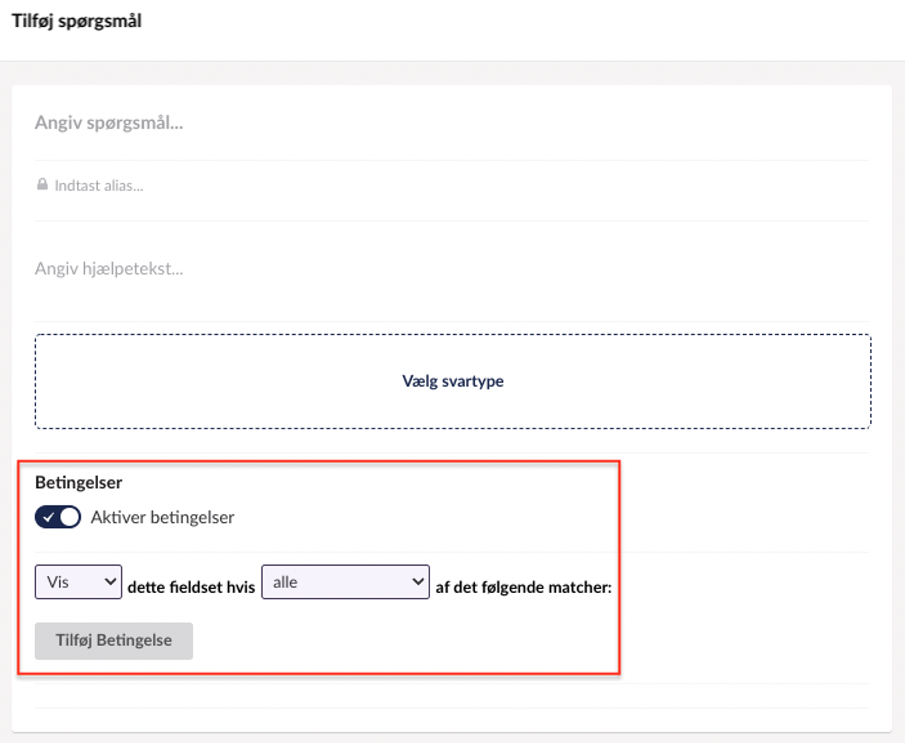Open the Vis action dropdown

[78, 582]
